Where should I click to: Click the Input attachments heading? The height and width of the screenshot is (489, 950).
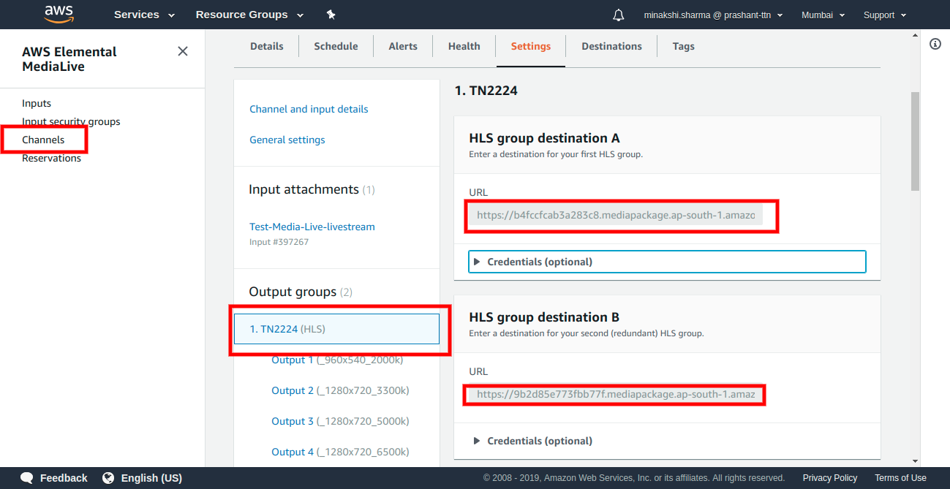[312, 189]
